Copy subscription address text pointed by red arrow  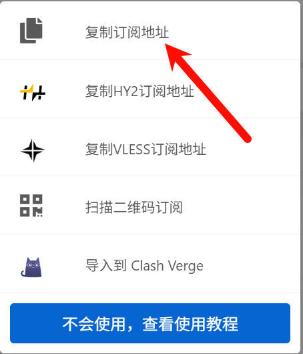click(127, 32)
